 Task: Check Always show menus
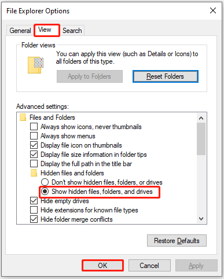point(34,136)
